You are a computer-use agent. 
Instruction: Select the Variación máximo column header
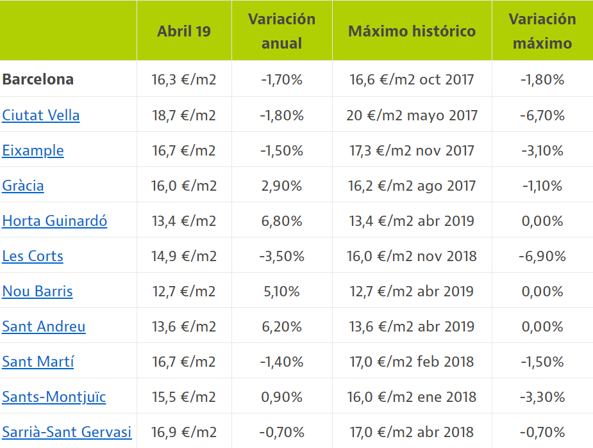click(542, 31)
